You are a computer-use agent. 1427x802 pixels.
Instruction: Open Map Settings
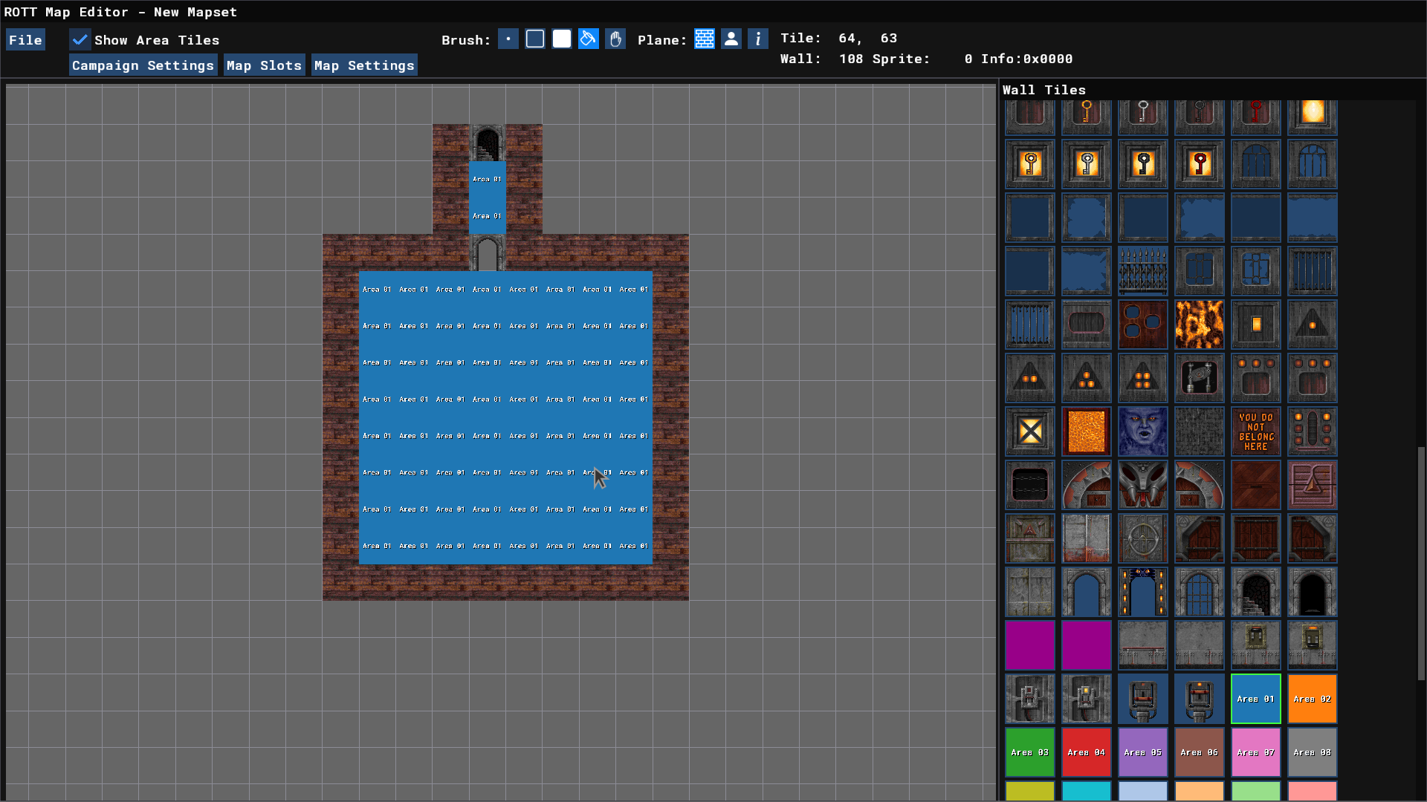coord(364,65)
